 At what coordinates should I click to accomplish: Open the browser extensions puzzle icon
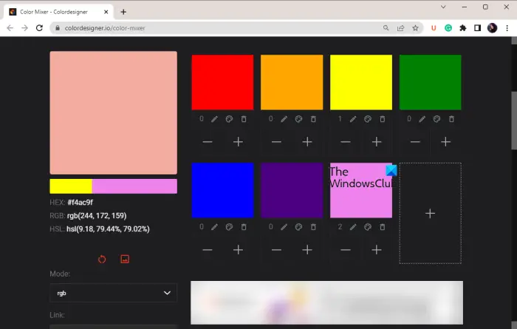tap(463, 28)
